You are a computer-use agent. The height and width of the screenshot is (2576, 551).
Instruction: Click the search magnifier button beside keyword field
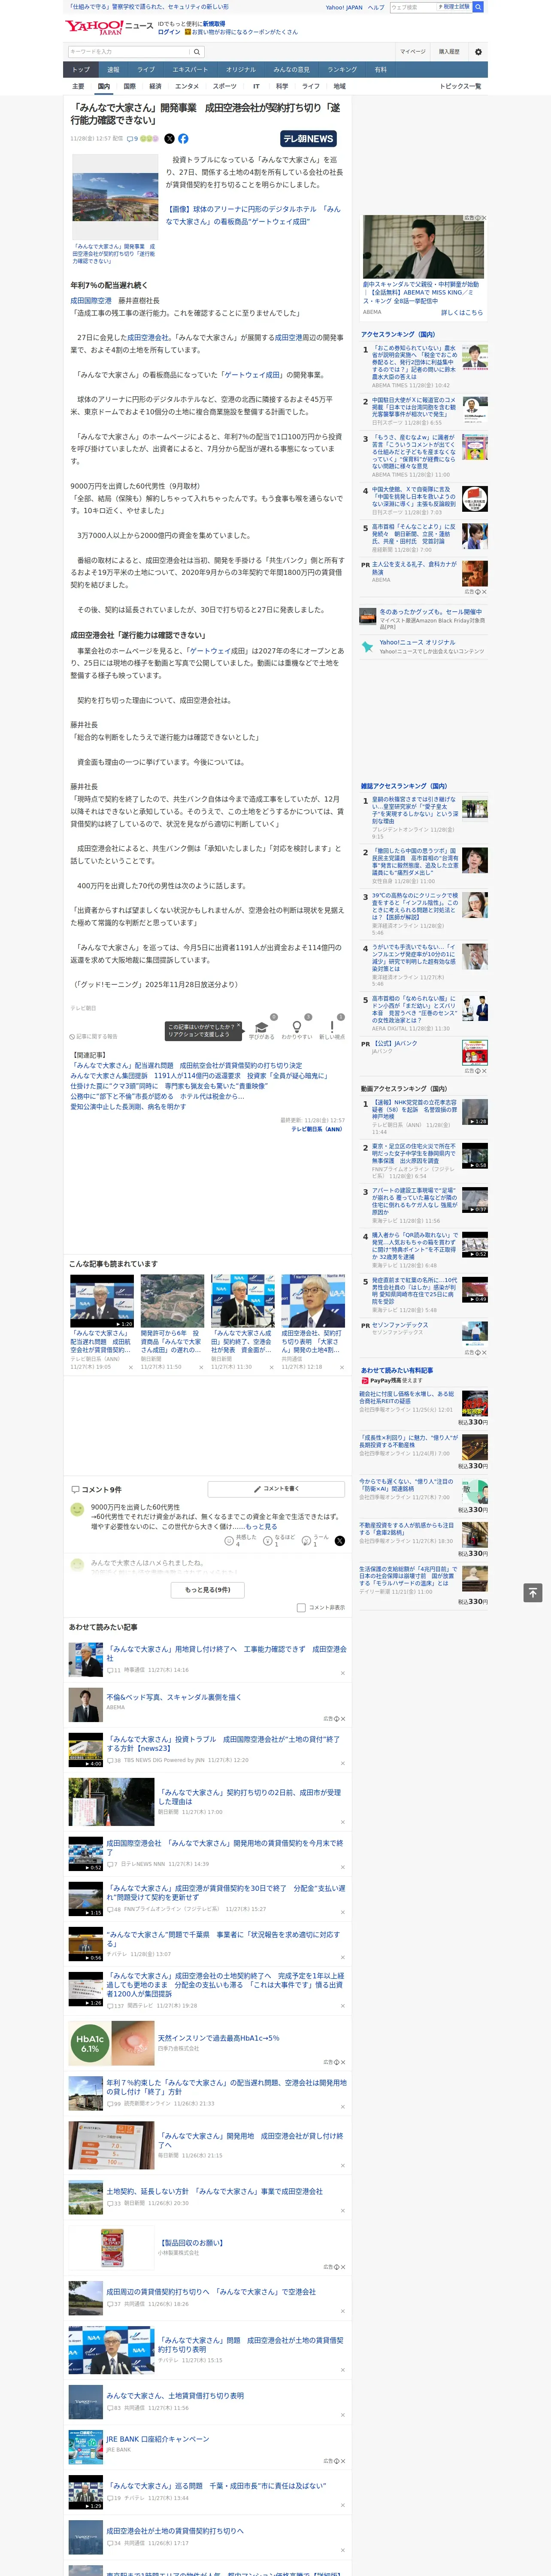coord(197,52)
